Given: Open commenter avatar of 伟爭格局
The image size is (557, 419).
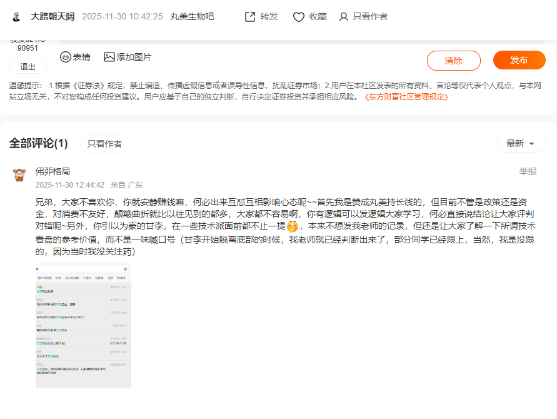Looking at the screenshot, I should pyautogui.click(x=19, y=175).
